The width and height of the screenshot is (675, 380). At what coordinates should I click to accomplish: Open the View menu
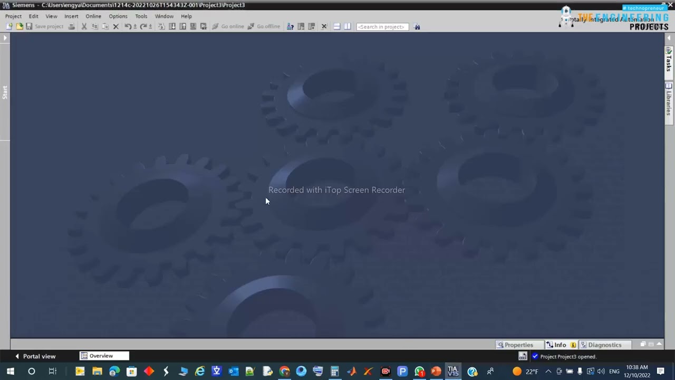tap(51, 16)
